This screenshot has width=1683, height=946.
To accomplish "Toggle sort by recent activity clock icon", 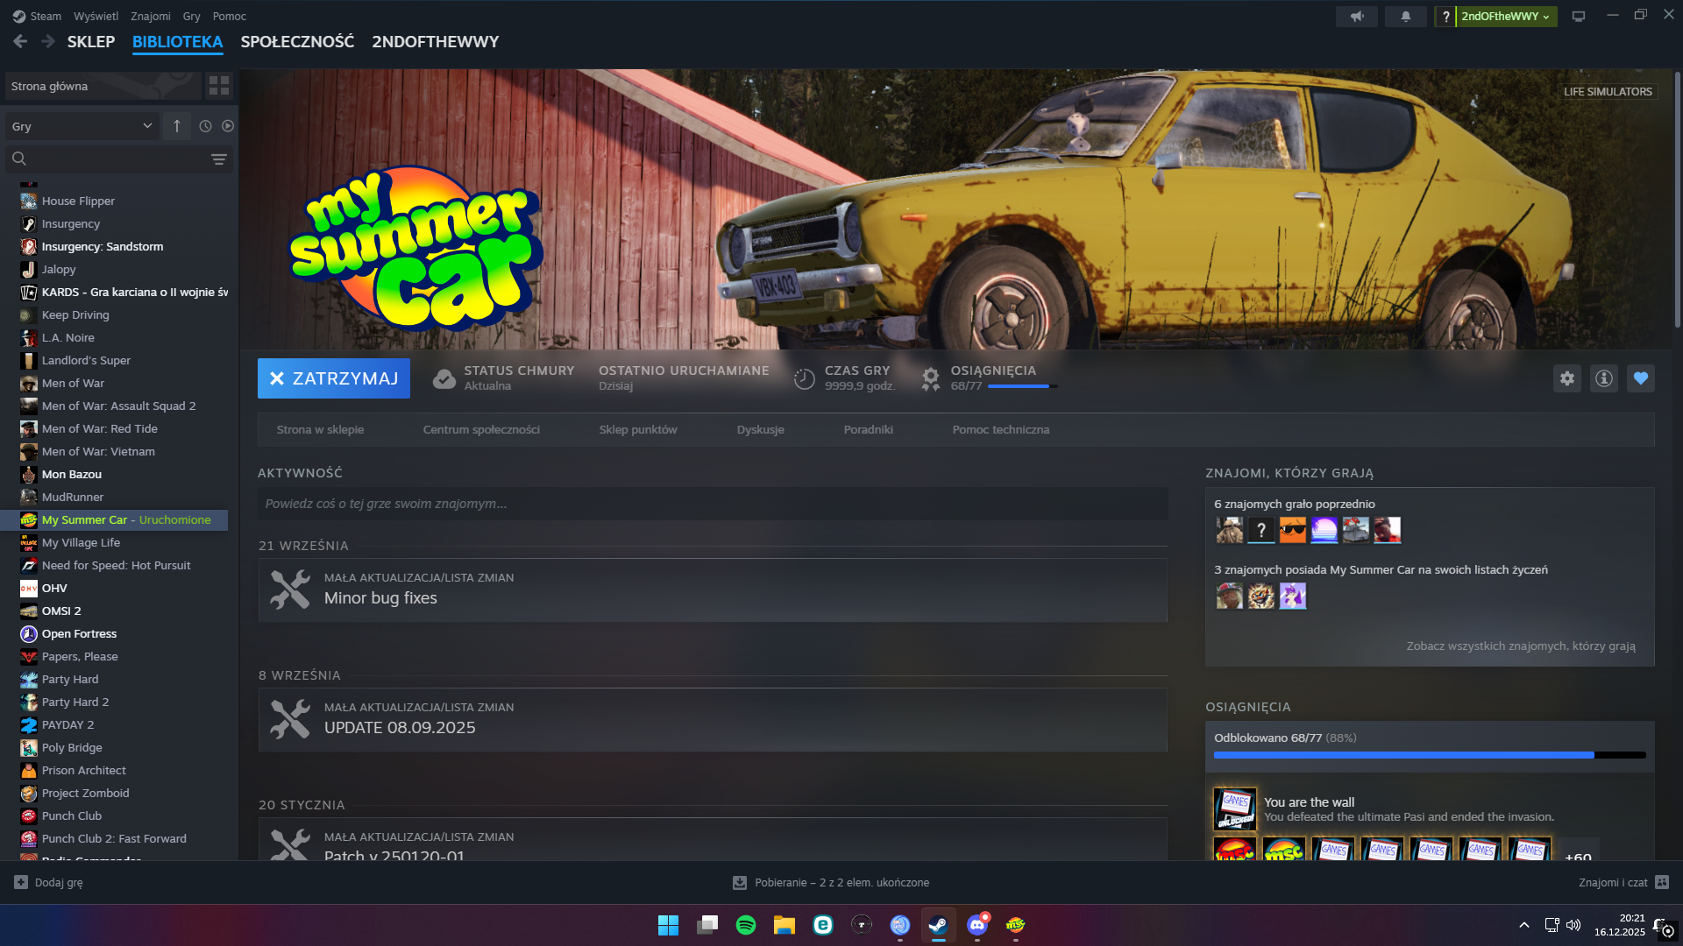I will pos(205,126).
